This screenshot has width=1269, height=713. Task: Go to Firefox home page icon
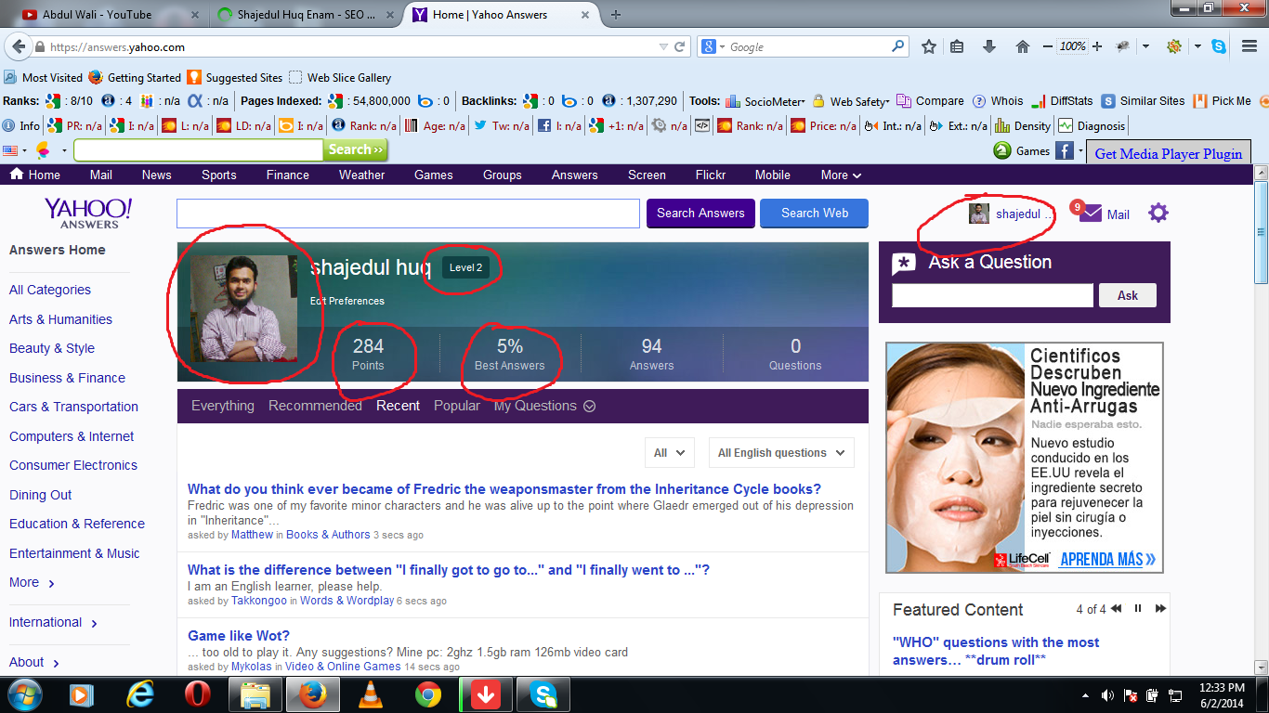(1023, 46)
